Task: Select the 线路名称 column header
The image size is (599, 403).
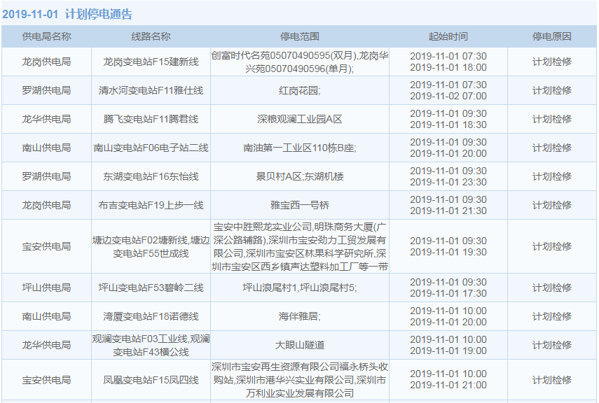Action: pos(151,36)
